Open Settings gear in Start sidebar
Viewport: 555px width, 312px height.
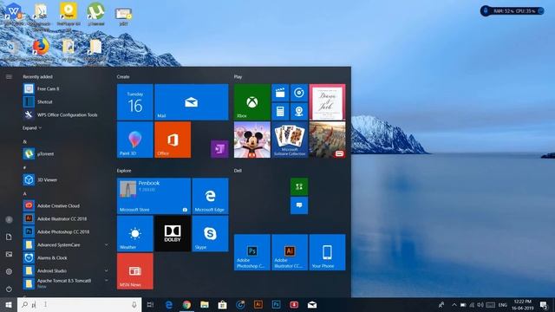point(9,271)
